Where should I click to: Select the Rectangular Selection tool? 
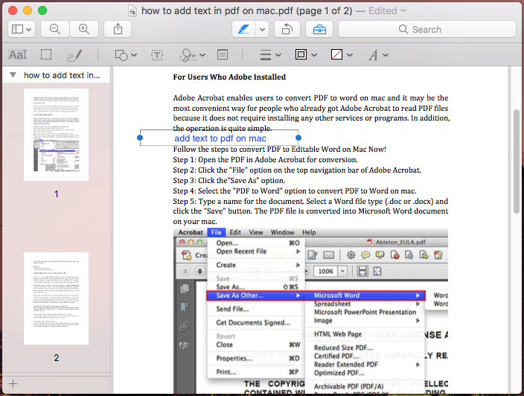tap(46, 54)
